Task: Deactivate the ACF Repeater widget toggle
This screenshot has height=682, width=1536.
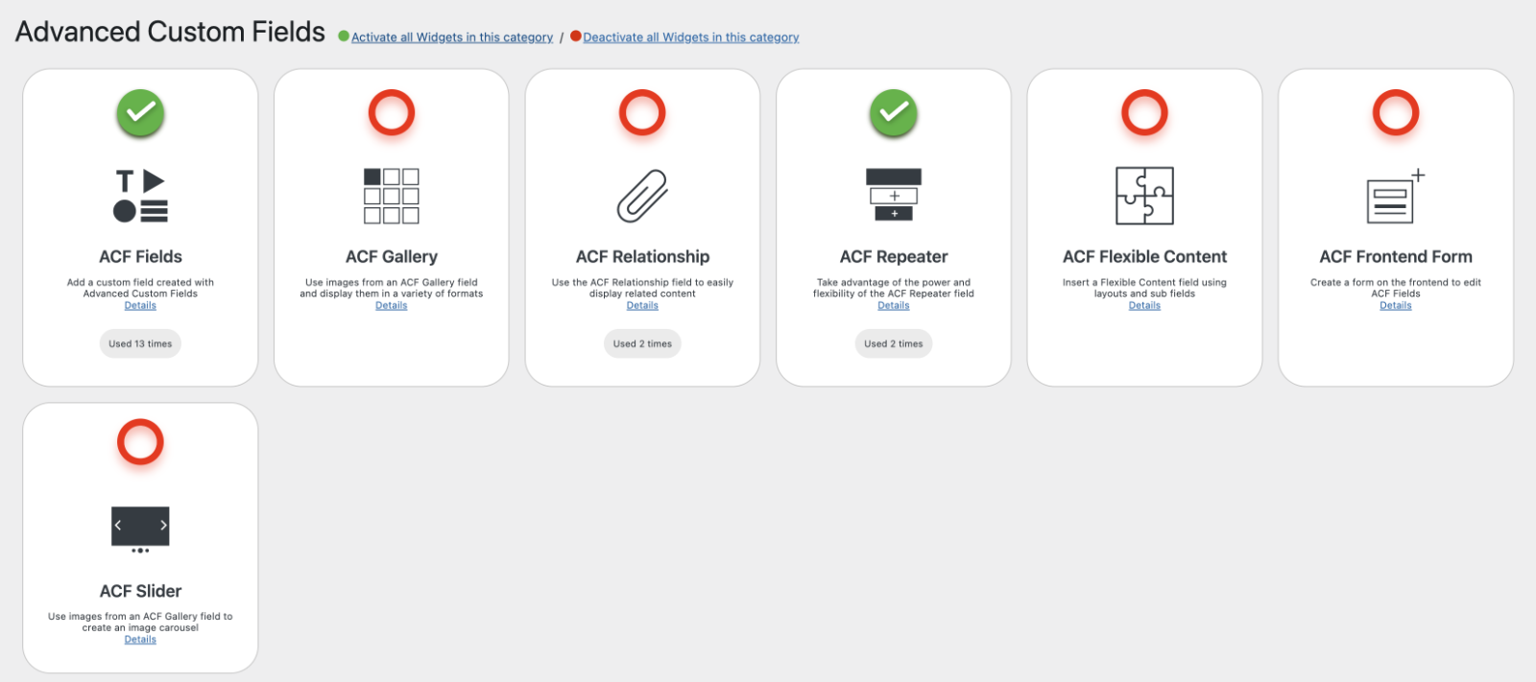Action: click(894, 113)
